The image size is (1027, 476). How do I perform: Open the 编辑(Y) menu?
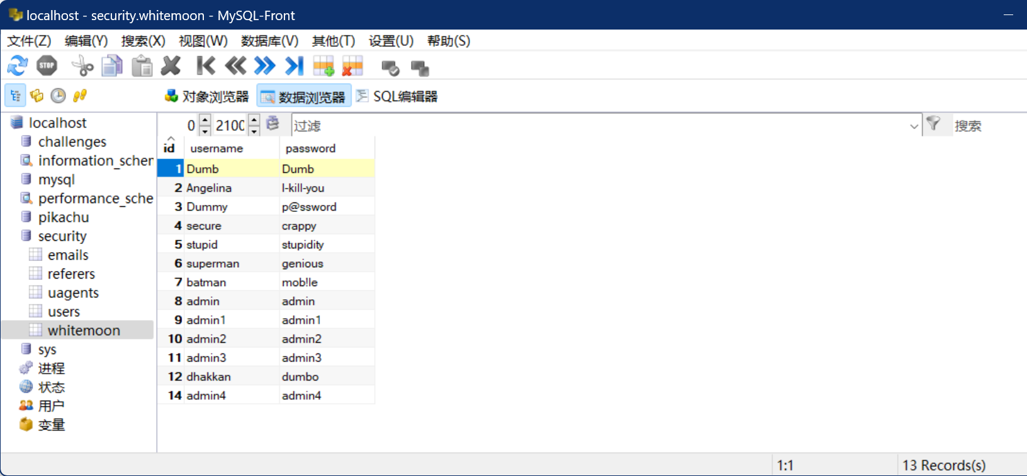click(x=86, y=41)
